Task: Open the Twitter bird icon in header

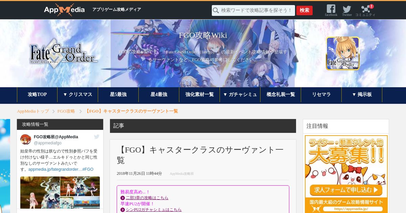Action: tap(347, 9)
